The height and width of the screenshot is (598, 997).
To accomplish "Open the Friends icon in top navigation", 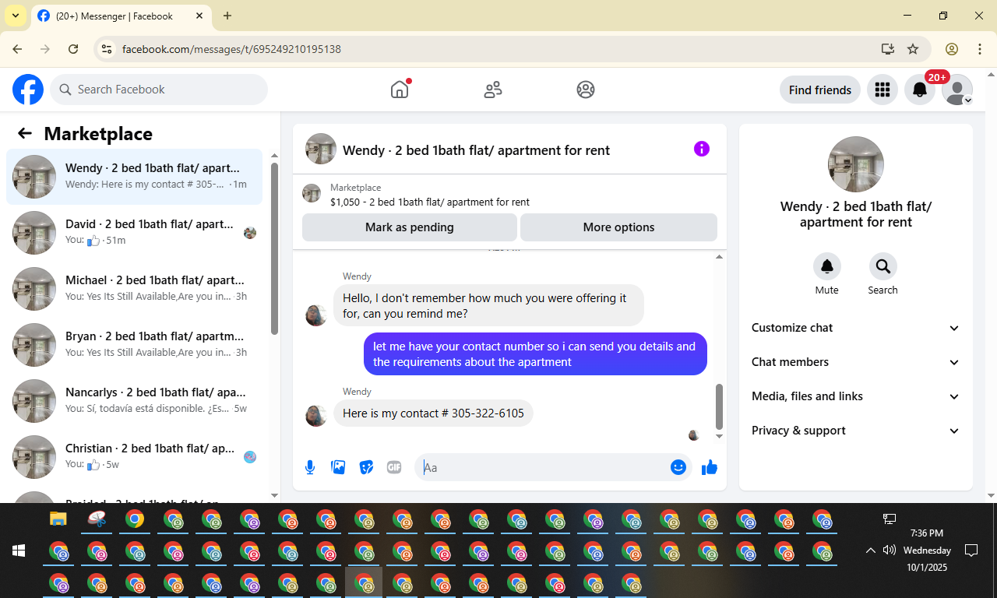I will [493, 90].
